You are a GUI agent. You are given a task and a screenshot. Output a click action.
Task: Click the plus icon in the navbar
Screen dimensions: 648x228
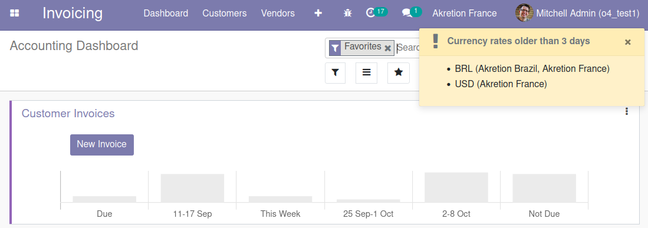(318, 13)
